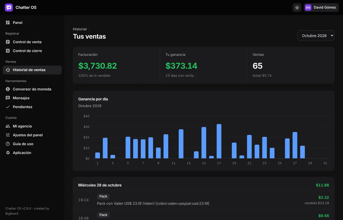343x220 pixels.
Task: Go to Panel in the sidebar
Action: (32, 23)
